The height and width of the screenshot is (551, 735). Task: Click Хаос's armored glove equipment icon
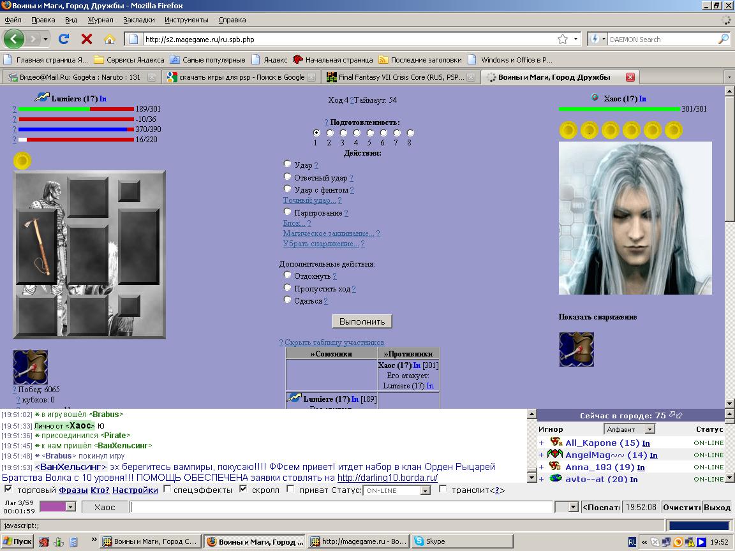[576, 349]
